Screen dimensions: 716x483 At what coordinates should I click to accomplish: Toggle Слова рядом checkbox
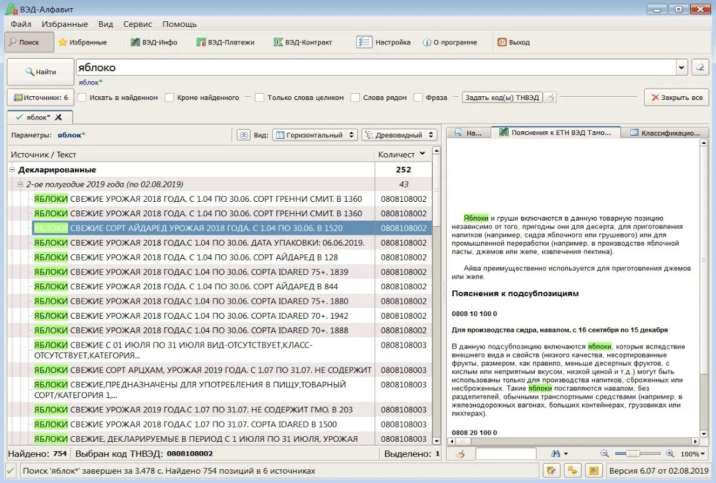coord(356,97)
